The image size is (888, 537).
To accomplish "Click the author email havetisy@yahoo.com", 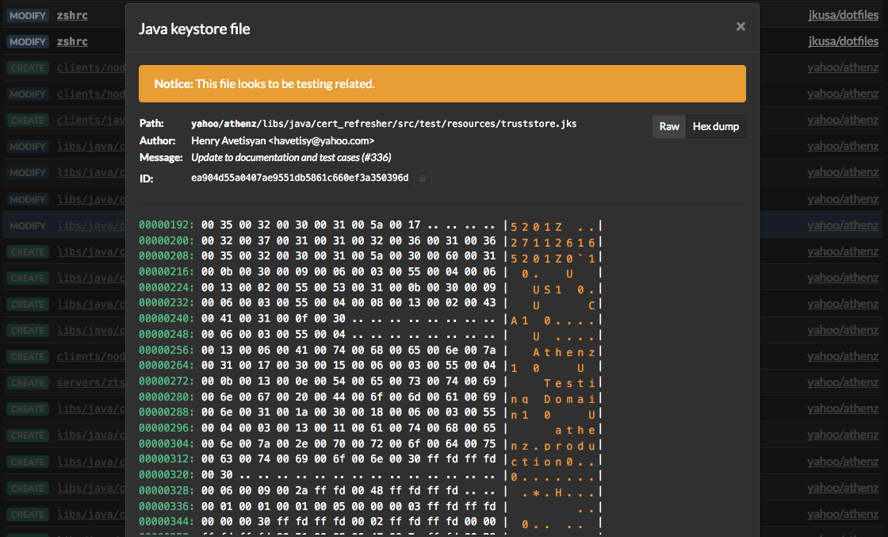I will point(321,140).
